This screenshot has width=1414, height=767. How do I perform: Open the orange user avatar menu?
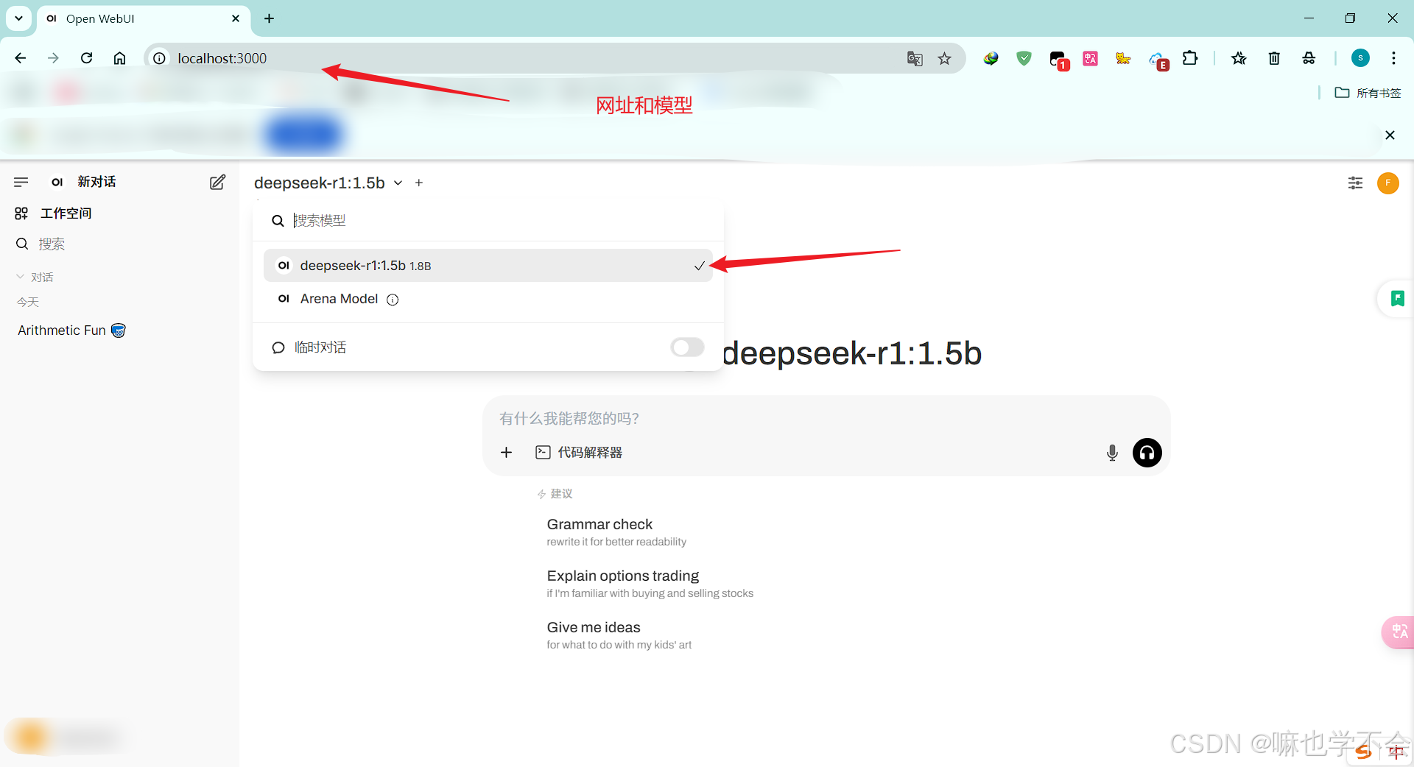point(1388,183)
